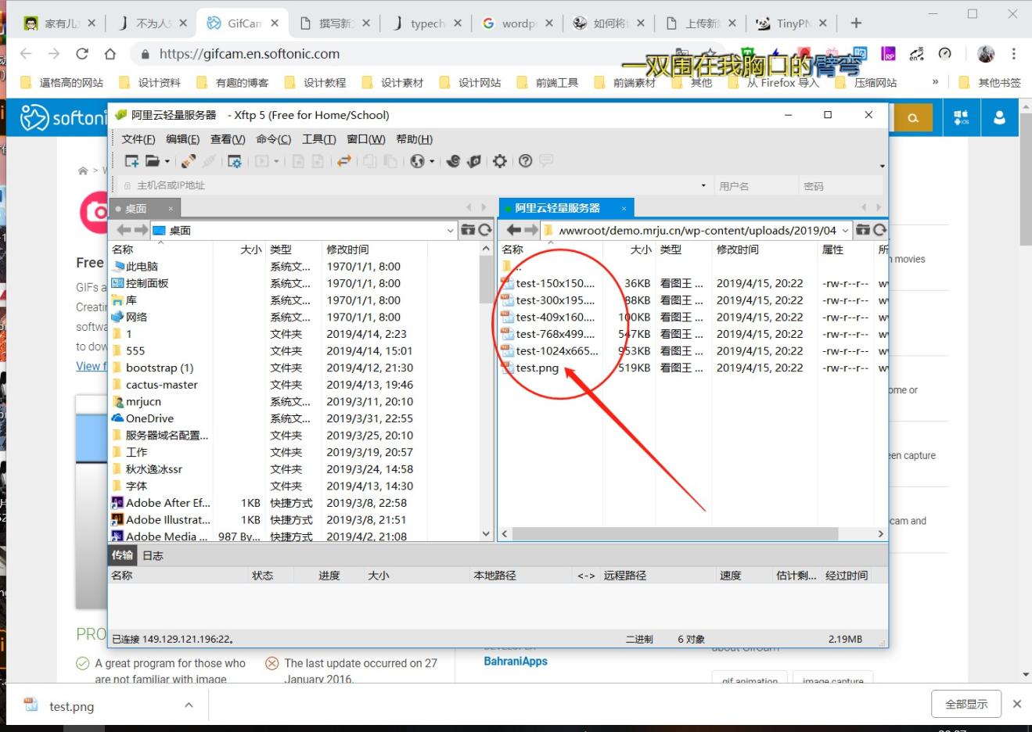
Task: Click the new session icon in Xftp toolbar
Action: pos(131,161)
